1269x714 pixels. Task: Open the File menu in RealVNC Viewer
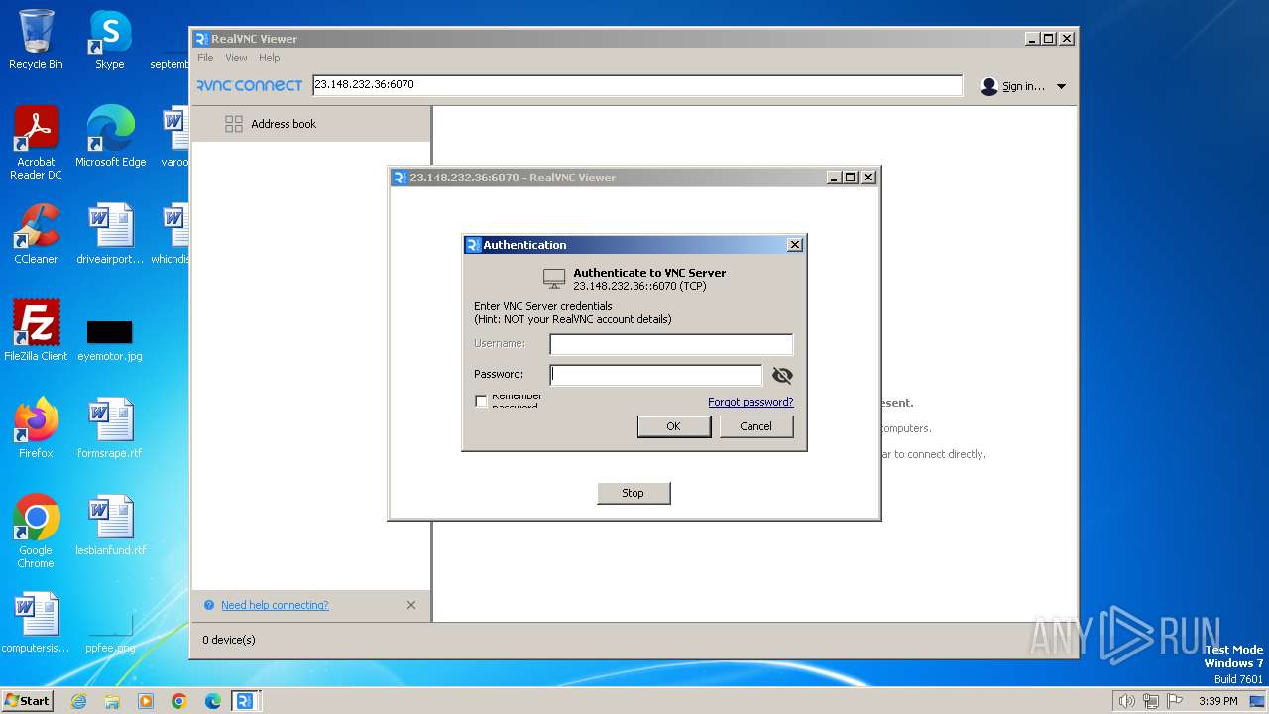205,58
